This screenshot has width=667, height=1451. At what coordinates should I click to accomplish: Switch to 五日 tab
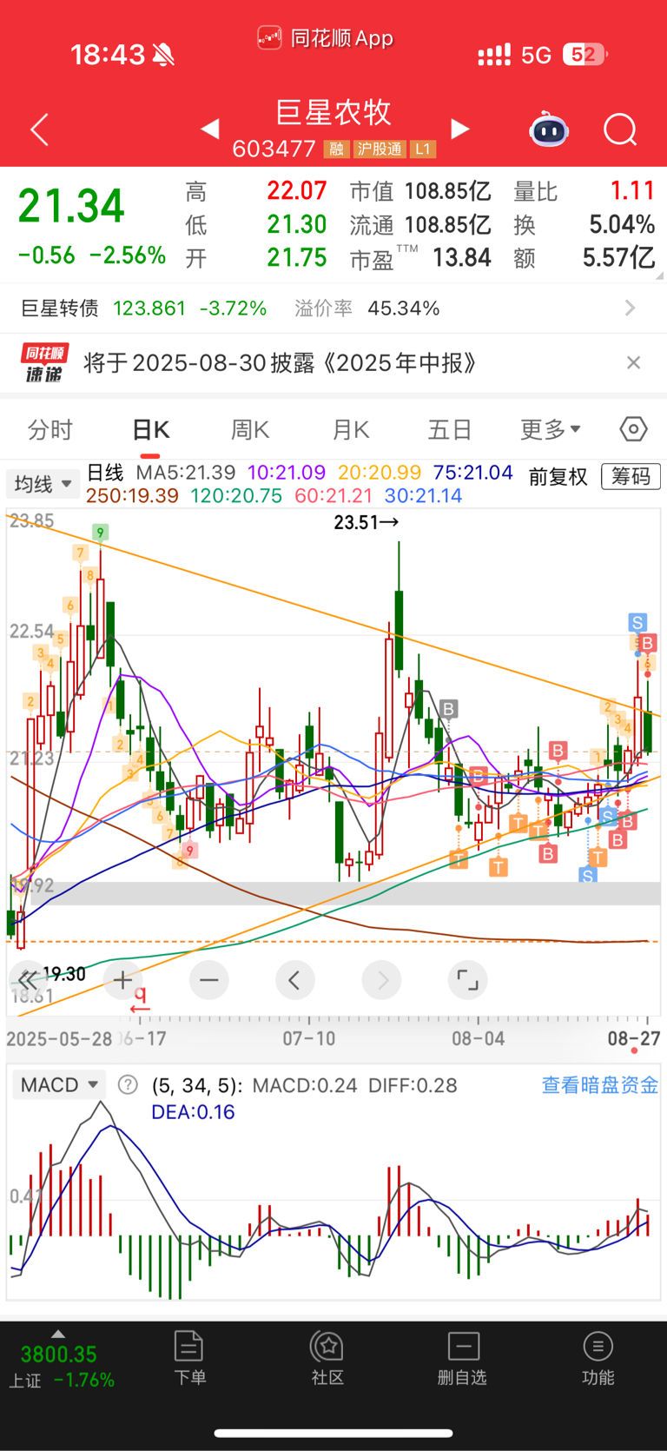pyautogui.click(x=450, y=429)
